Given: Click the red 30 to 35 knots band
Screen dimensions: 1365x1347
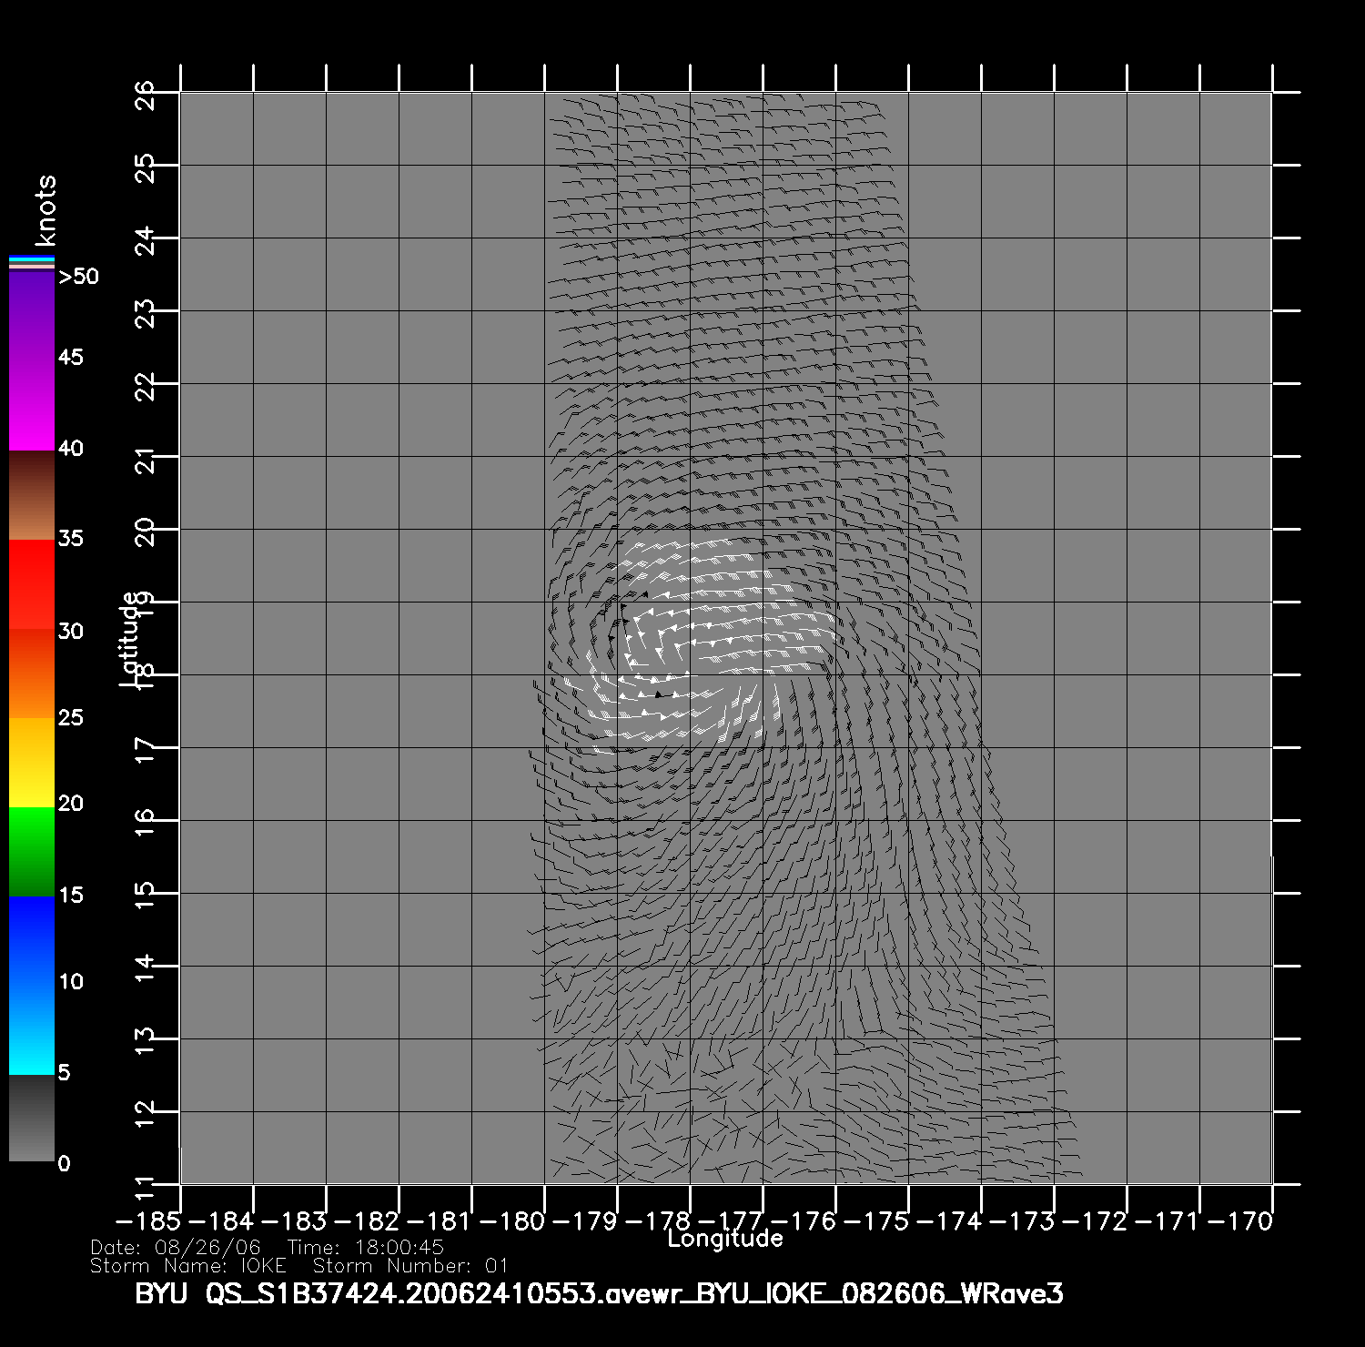Looking at the screenshot, I should pyautogui.click(x=32, y=584).
